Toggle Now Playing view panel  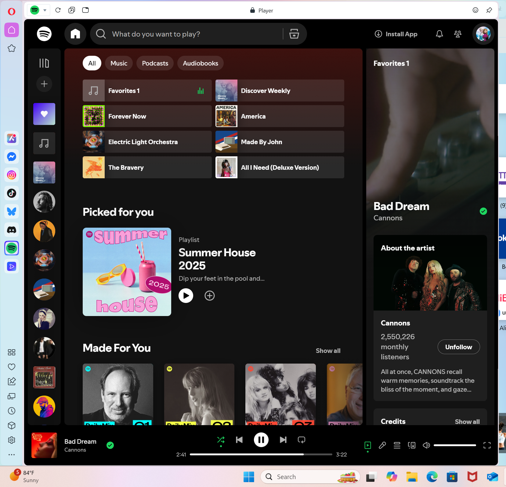368,445
